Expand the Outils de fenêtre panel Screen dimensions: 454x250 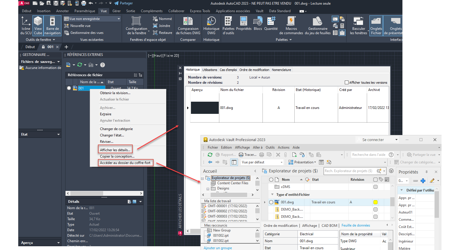[x=40, y=40]
